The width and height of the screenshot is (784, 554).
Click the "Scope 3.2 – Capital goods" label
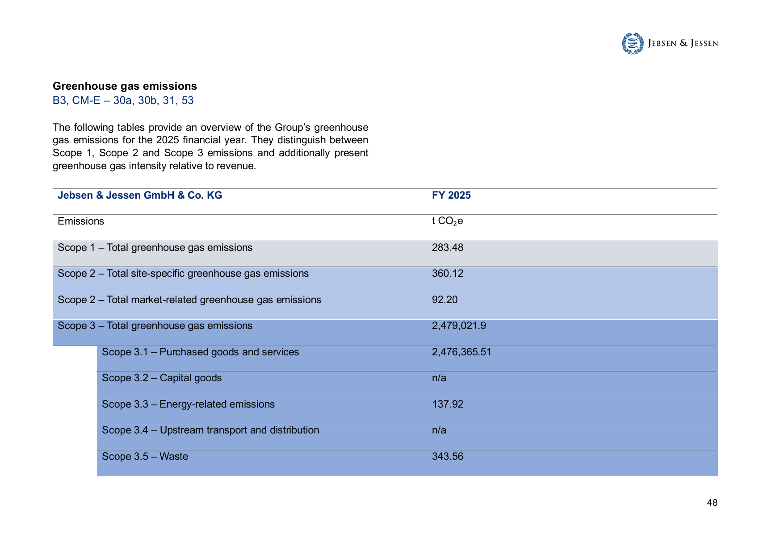tap(162, 378)
